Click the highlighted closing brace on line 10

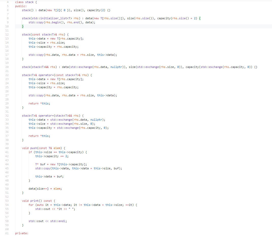point(23,26)
